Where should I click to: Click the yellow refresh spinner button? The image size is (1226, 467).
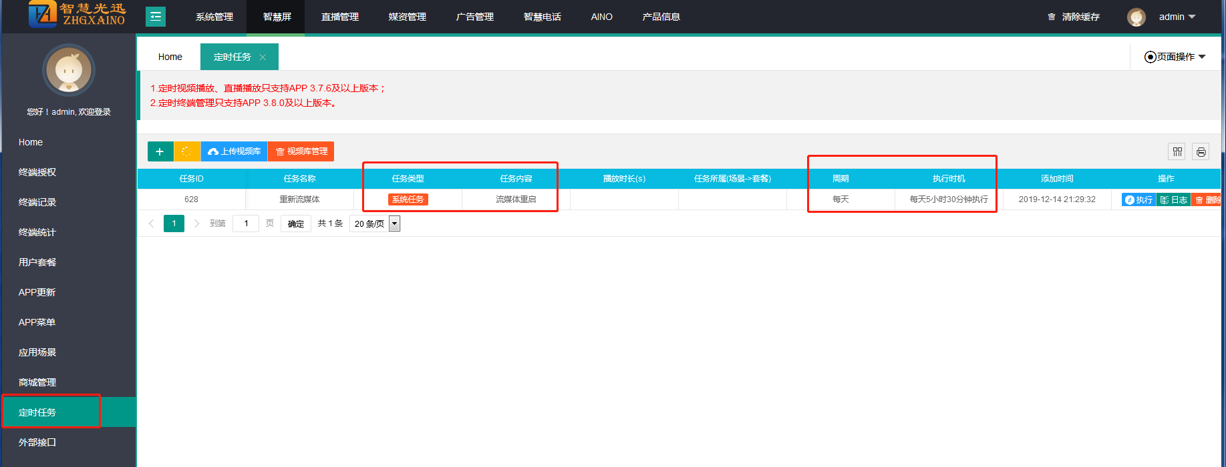pyautogui.click(x=186, y=151)
